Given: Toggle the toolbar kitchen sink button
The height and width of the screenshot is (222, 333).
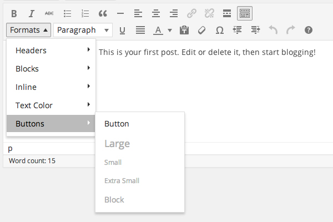Looking at the screenshot, I should 245,13.
